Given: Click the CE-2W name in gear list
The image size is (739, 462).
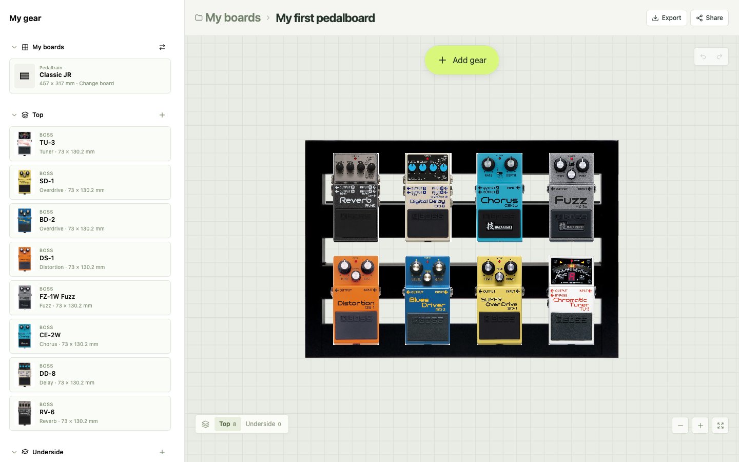Looking at the screenshot, I should [x=50, y=335].
